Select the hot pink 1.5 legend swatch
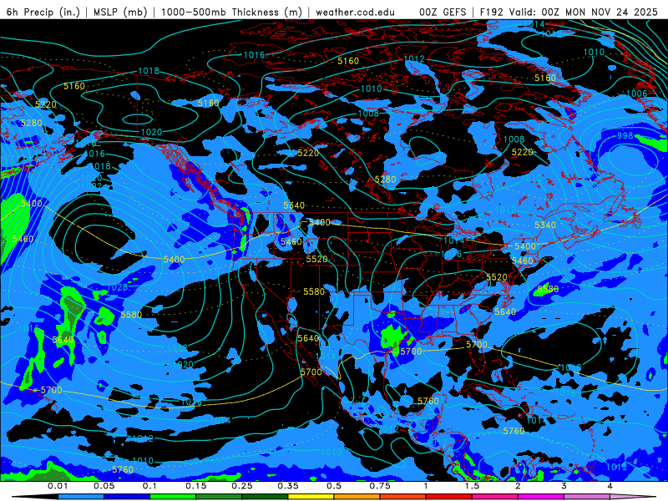 click(x=495, y=497)
